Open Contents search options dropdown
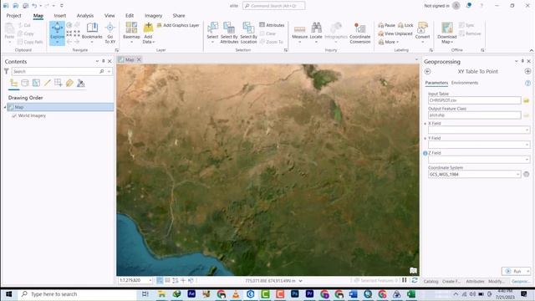The width and height of the screenshot is (535, 301). click(x=109, y=71)
